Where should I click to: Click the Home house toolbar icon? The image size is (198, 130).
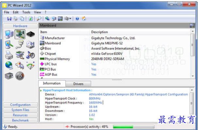[84, 19]
